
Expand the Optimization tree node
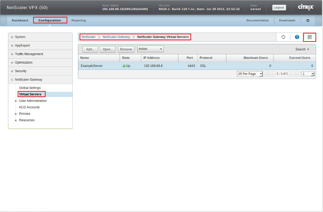12,62
